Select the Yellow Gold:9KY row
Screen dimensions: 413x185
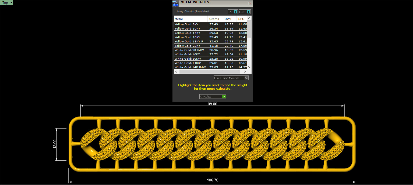(x=210, y=24)
